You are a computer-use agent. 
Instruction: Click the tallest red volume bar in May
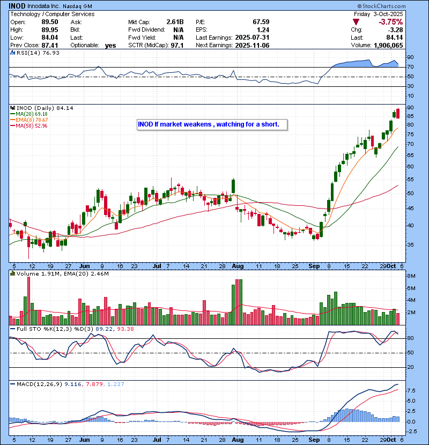[x=28, y=301]
